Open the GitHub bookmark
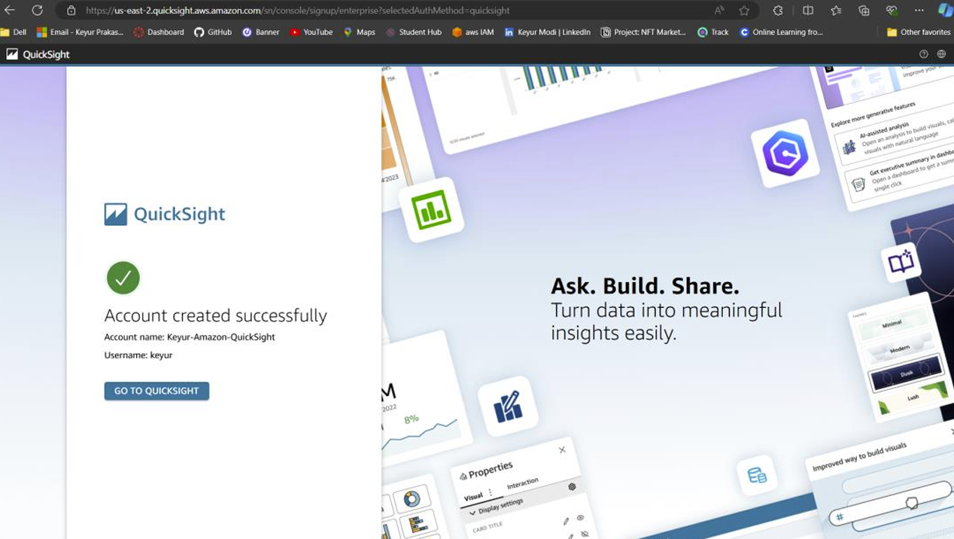The height and width of the screenshot is (539, 954). (213, 32)
